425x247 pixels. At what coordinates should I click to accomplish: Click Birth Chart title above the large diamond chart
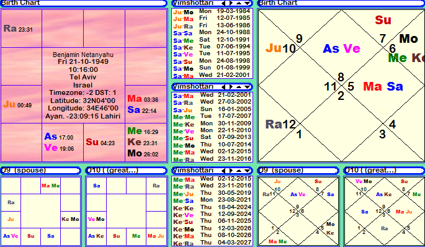(278, 3)
